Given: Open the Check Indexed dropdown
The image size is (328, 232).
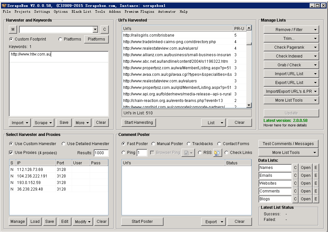Looking at the screenshot, I should click(291, 56).
